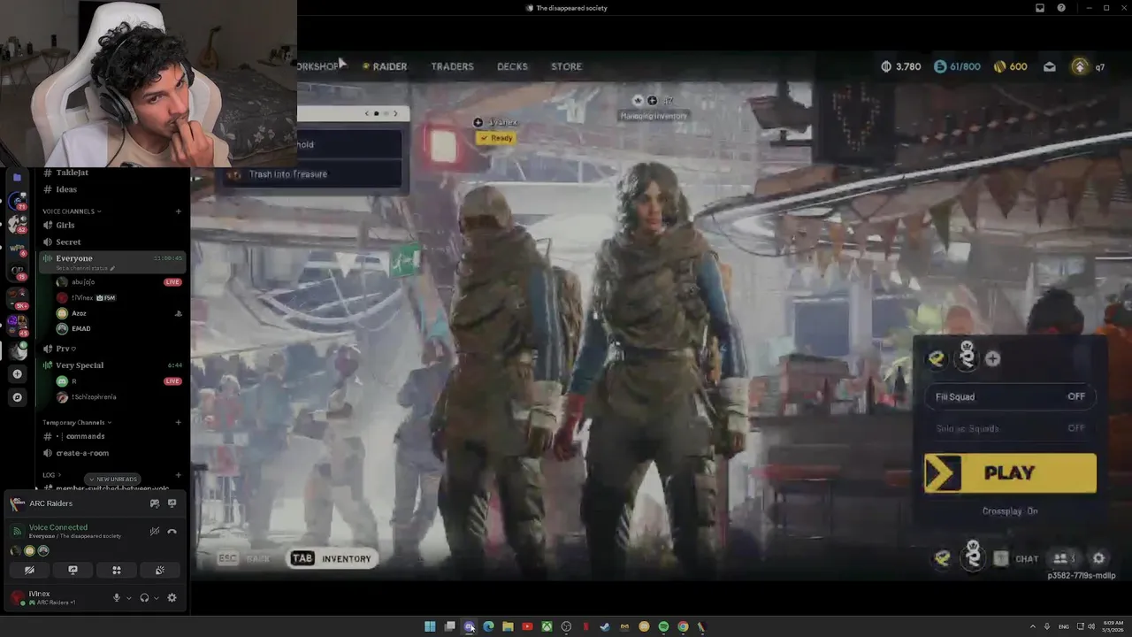Collapse the Temporary Channels category
Viewport: 1132px width, 637px height.
coord(78,422)
